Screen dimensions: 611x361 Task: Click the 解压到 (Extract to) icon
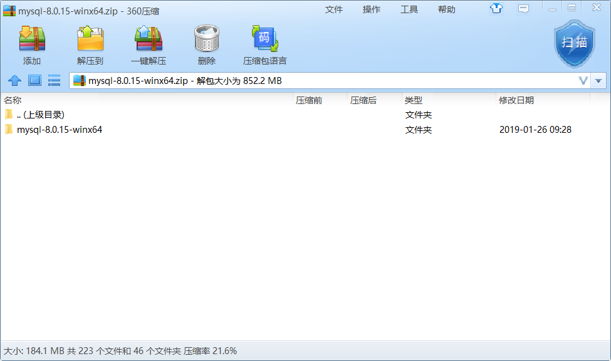point(90,39)
